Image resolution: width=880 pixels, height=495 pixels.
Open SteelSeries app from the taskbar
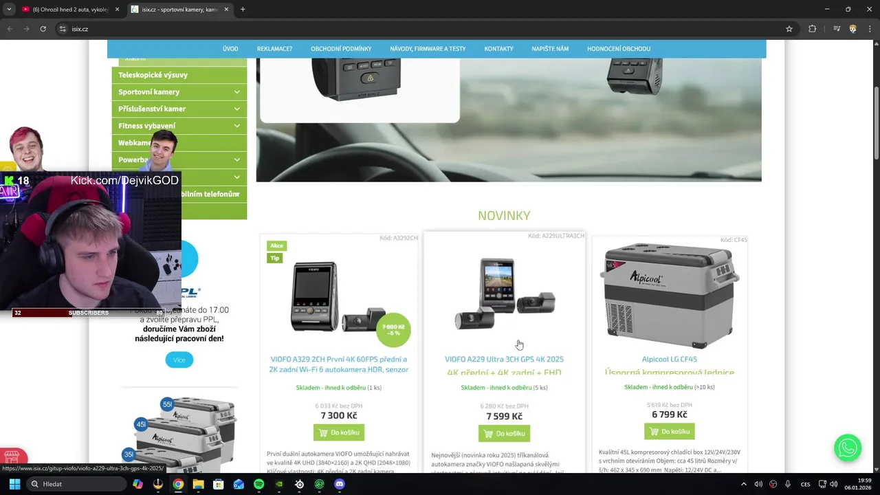tap(299, 484)
